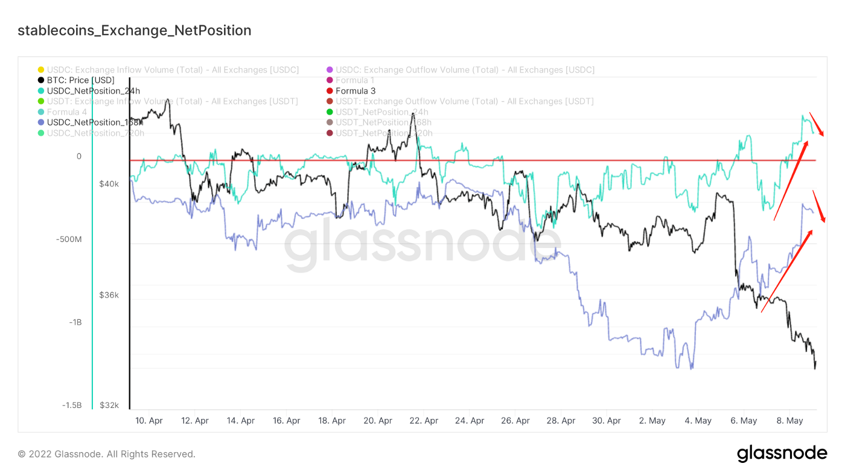The height and width of the screenshot is (475, 845).
Task: Click the green USDT_NetPosition_24h legend dot
Action: click(x=330, y=112)
